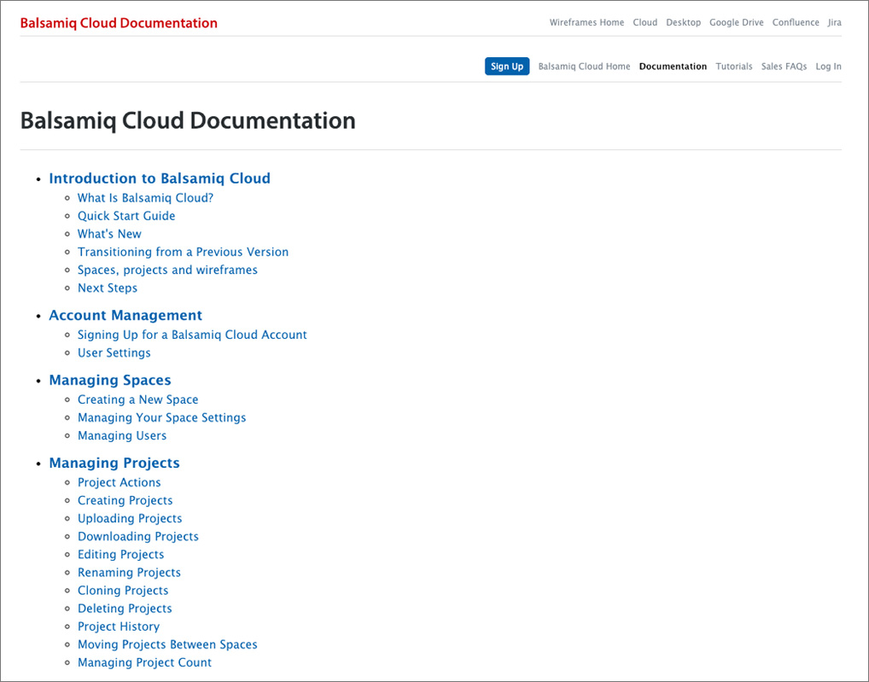Open the Balsamiq Cloud Documentation site title
This screenshot has height=682, width=869.
click(x=119, y=23)
